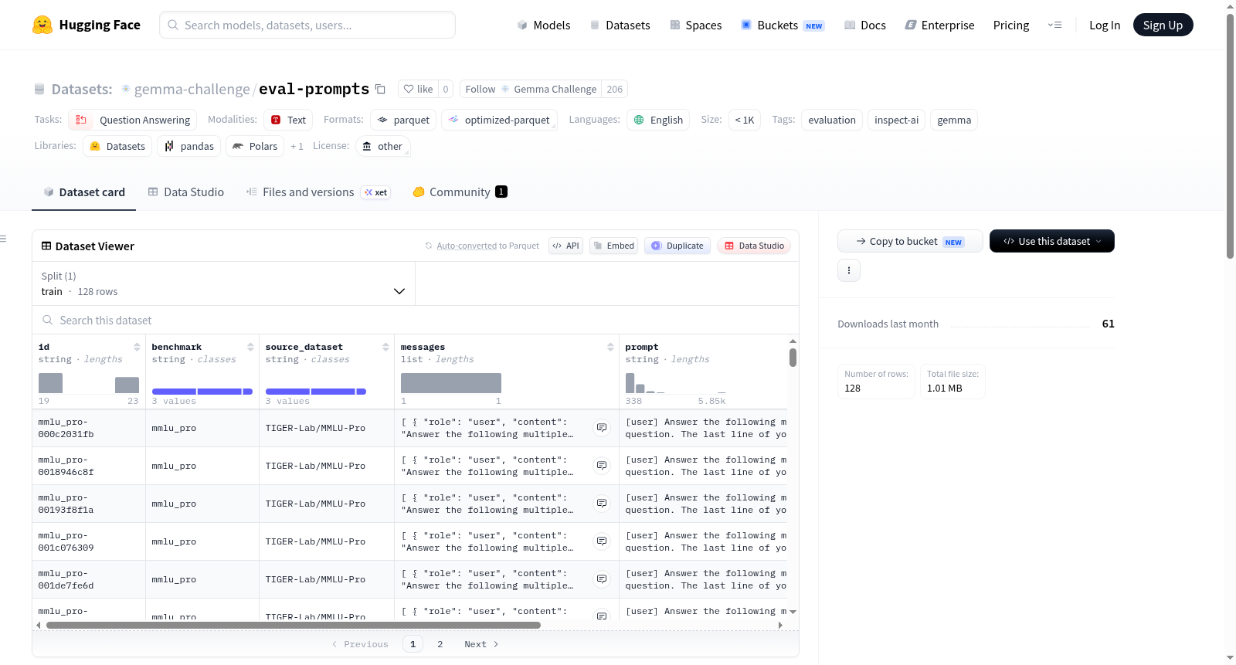1236x665 pixels.
Task: Open the three-dot more options button
Action: point(849,270)
